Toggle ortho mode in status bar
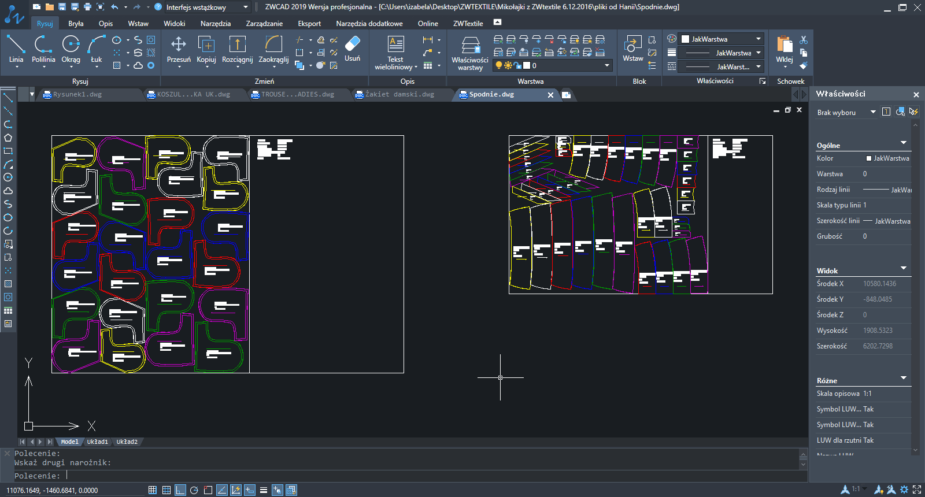The width and height of the screenshot is (925, 497). (180, 490)
